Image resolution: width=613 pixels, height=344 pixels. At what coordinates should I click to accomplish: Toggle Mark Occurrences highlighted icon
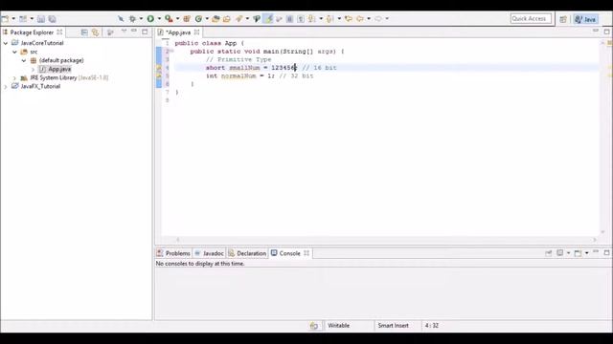(x=268, y=18)
